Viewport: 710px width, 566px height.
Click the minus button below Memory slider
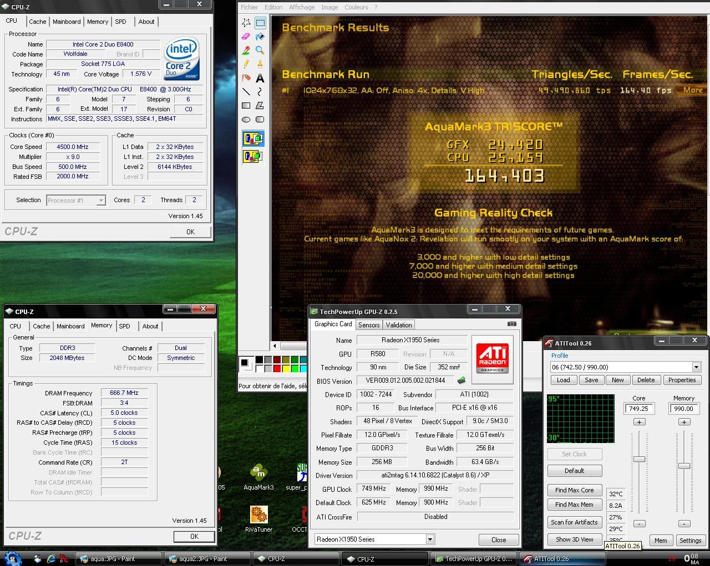[684, 523]
